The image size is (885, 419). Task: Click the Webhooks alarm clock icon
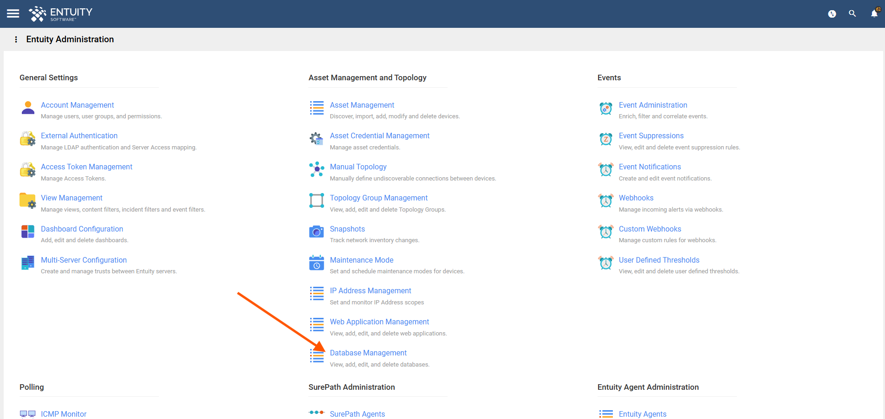coord(606,200)
